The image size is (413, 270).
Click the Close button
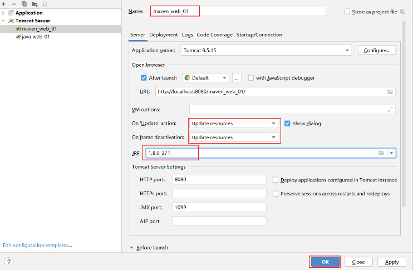[358, 262]
